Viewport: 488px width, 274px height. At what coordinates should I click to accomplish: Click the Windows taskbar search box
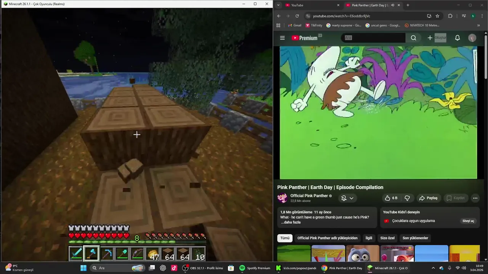[118, 268]
